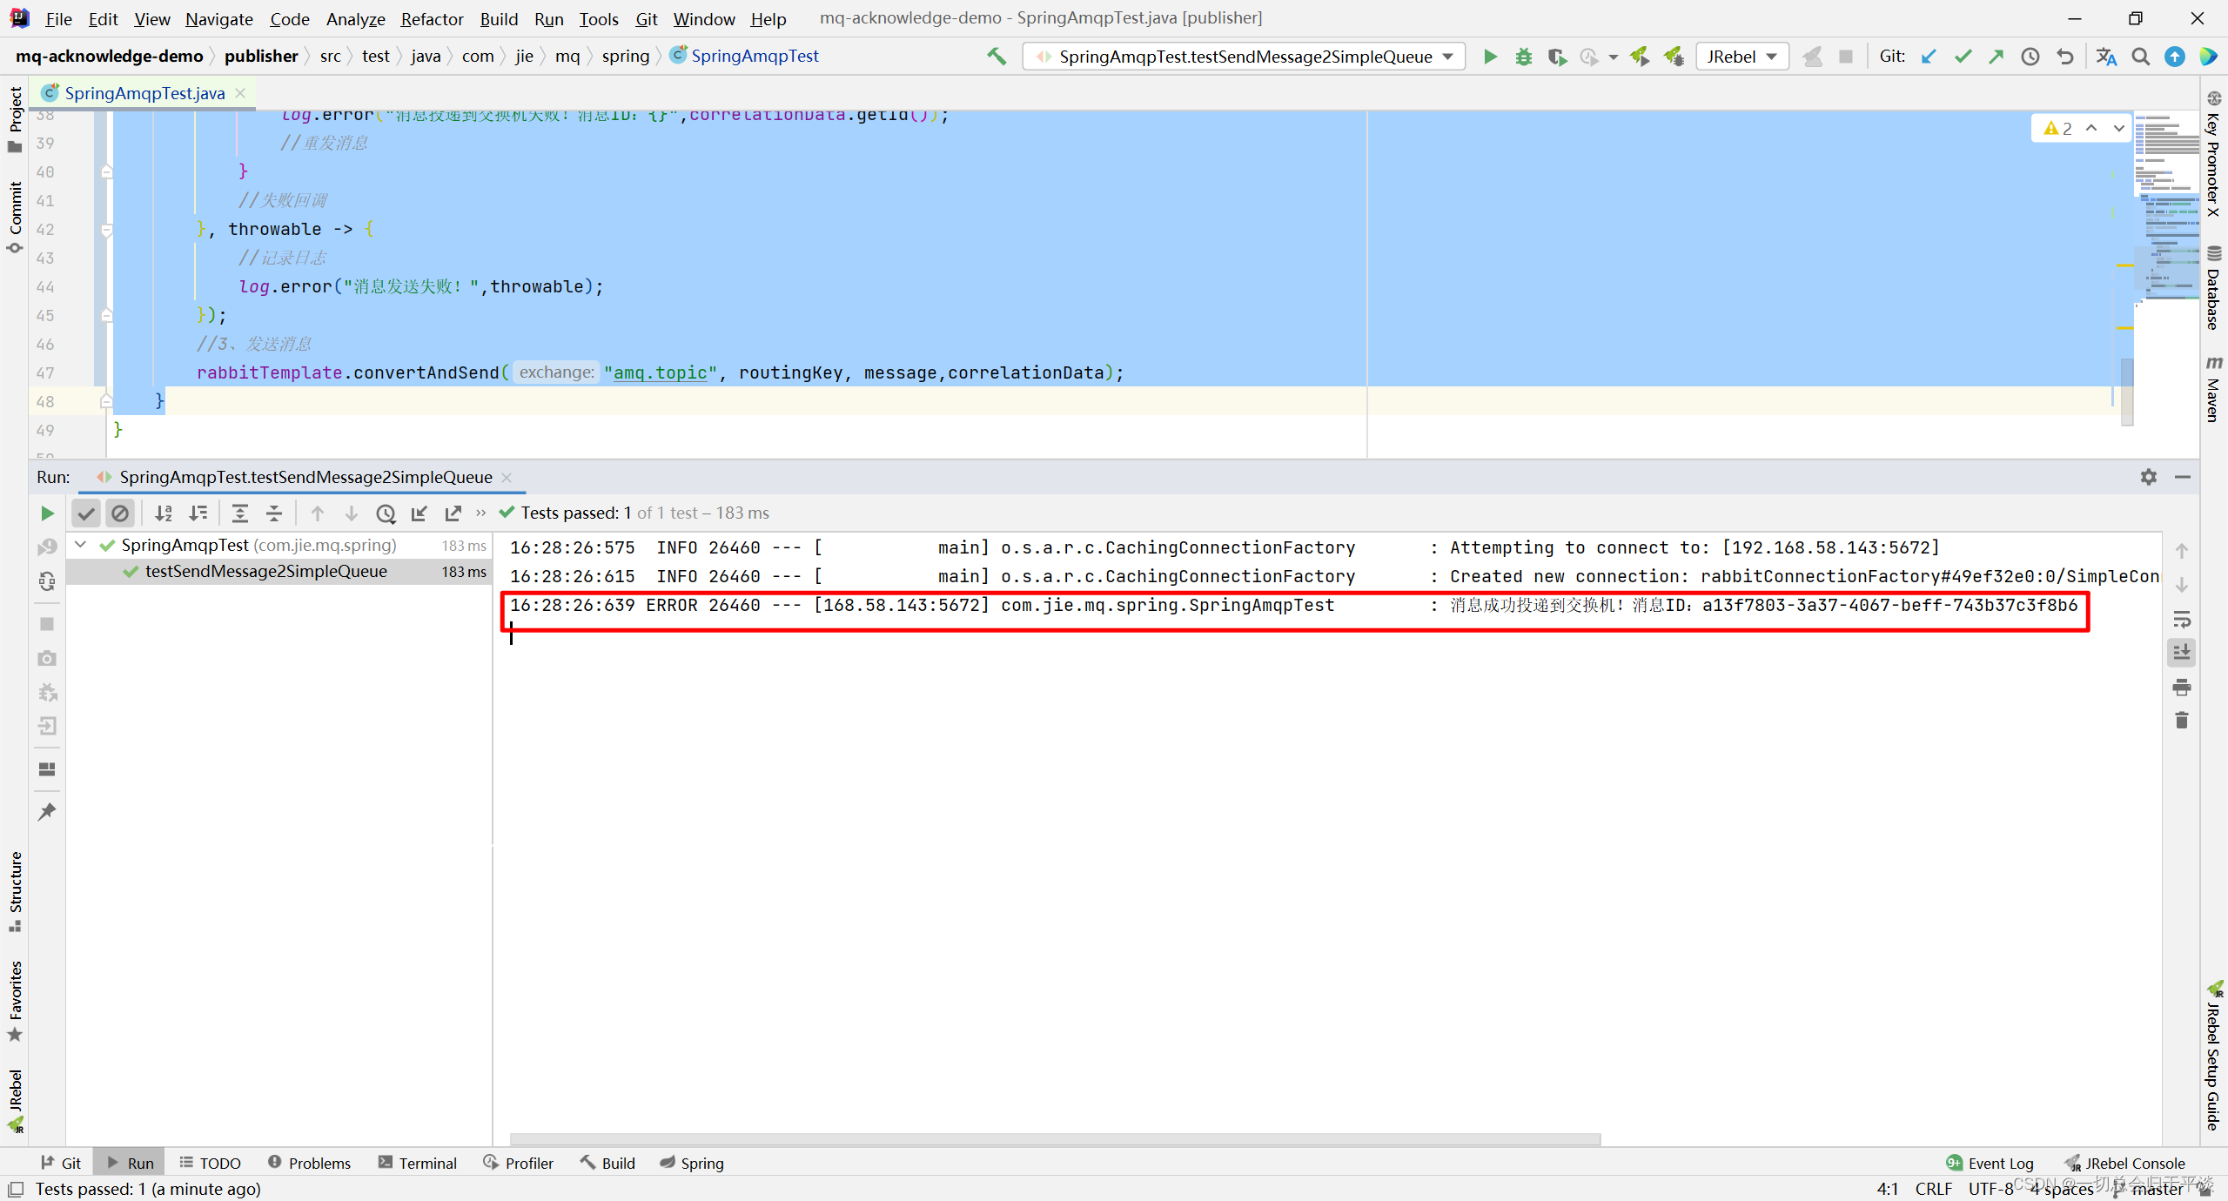The height and width of the screenshot is (1201, 2228).
Task: Select testSendMessage2SimpleQueue test row
Action: coord(278,572)
